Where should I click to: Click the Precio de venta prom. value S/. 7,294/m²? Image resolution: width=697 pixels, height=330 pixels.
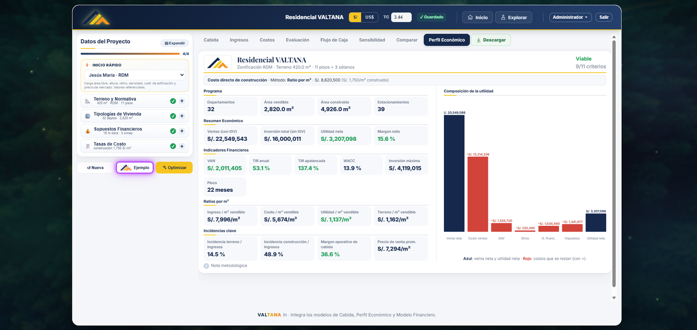(x=394, y=249)
